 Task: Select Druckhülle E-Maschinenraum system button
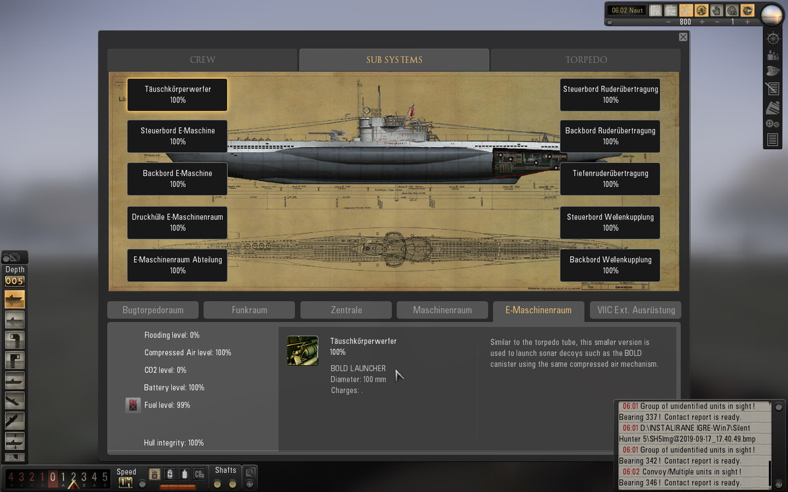pyautogui.click(x=177, y=223)
